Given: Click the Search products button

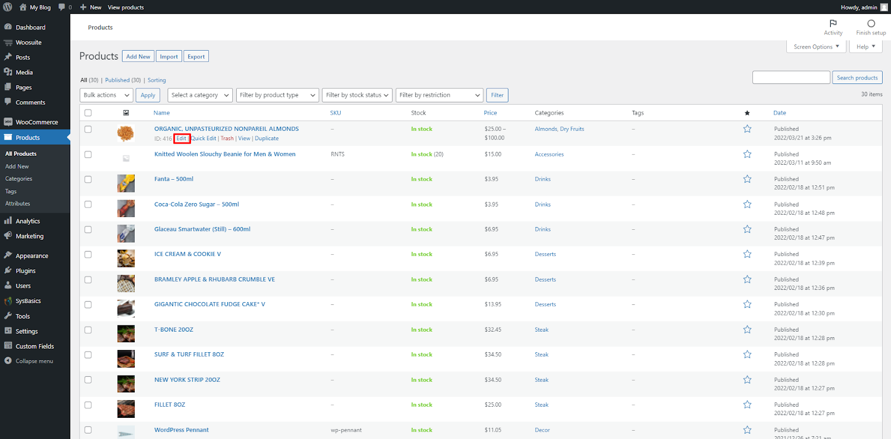Looking at the screenshot, I should point(857,78).
